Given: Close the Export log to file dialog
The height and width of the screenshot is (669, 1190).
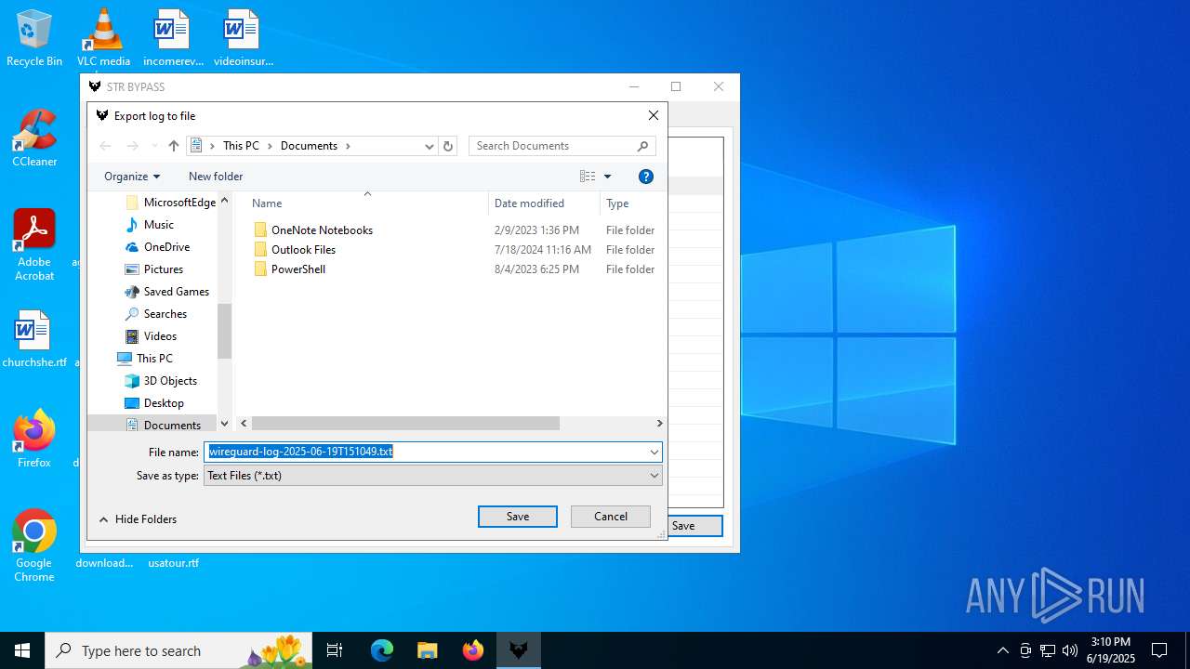Looking at the screenshot, I should 654,116.
